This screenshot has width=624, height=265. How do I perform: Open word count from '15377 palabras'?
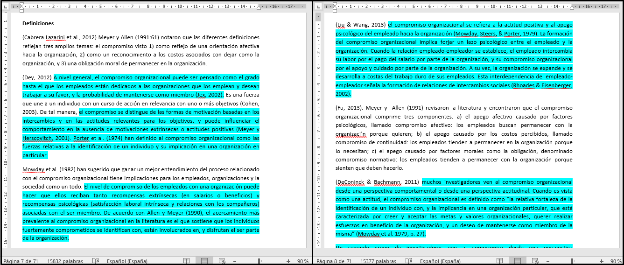click(379, 261)
